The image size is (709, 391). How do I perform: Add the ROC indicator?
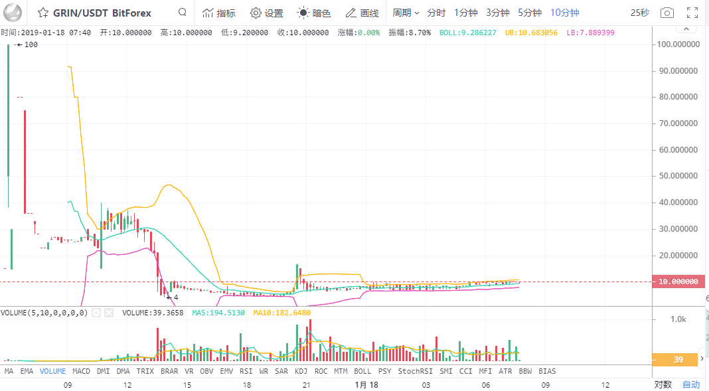tap(321, 371)
